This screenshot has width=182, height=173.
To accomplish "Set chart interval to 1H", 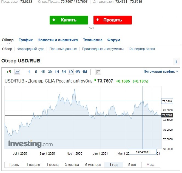I will click(57, 72).
